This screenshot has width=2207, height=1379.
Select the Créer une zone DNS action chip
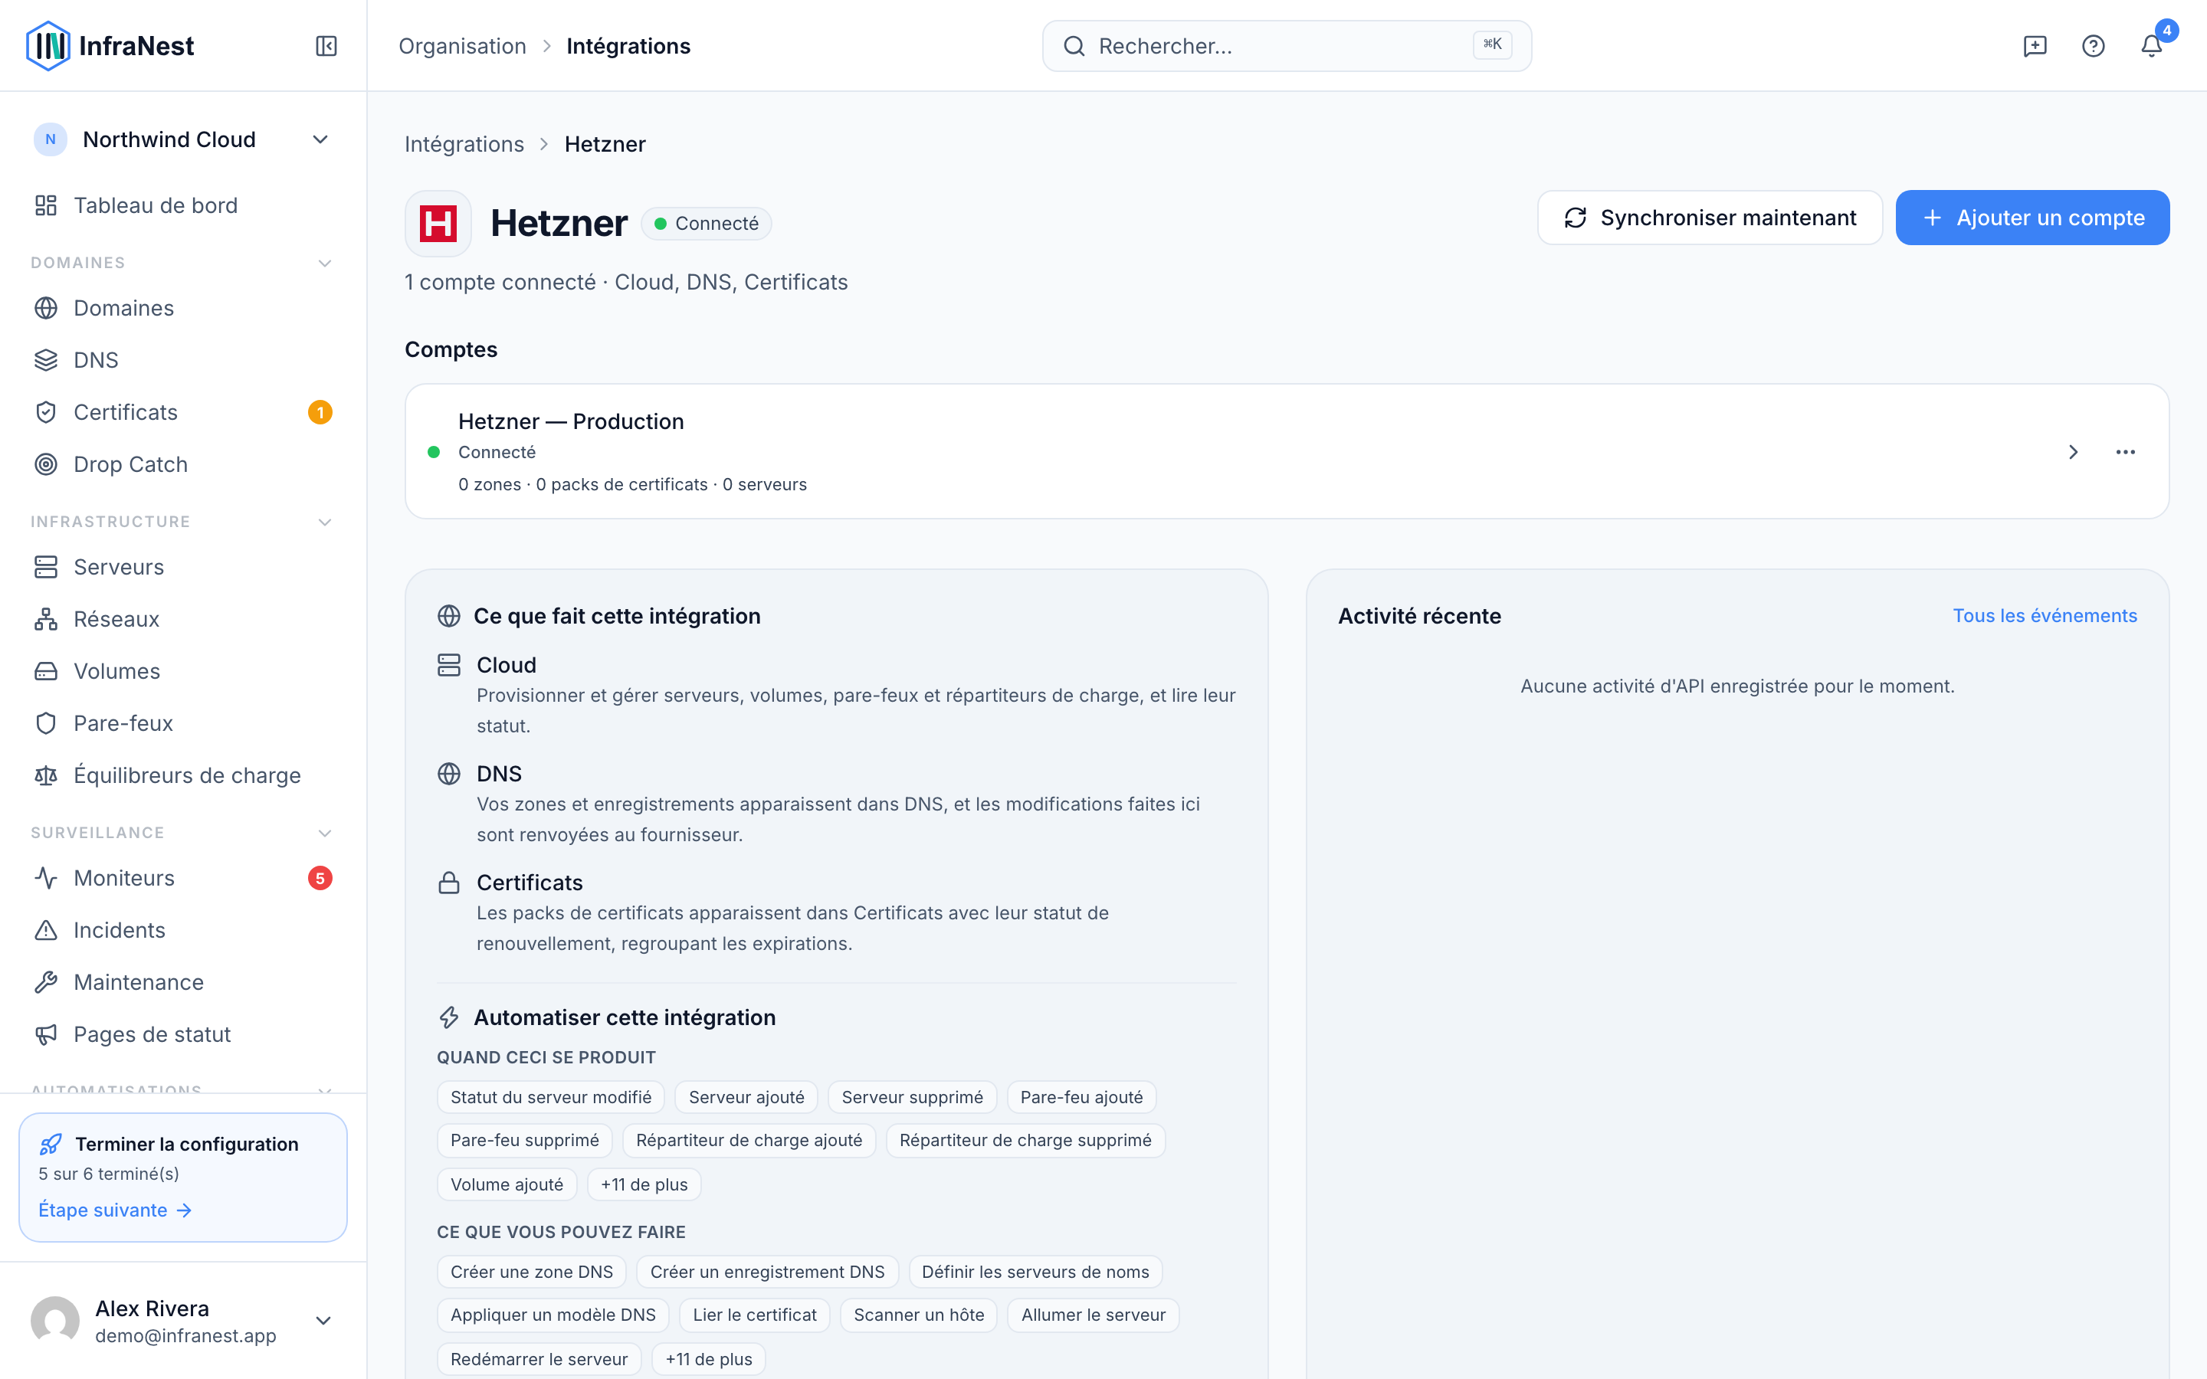[532, 1273]
